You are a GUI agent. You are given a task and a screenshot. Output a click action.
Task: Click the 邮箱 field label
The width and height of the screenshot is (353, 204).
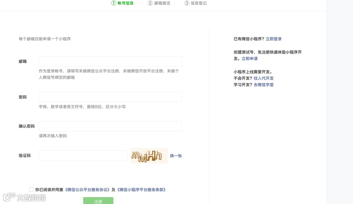[23, 61]
